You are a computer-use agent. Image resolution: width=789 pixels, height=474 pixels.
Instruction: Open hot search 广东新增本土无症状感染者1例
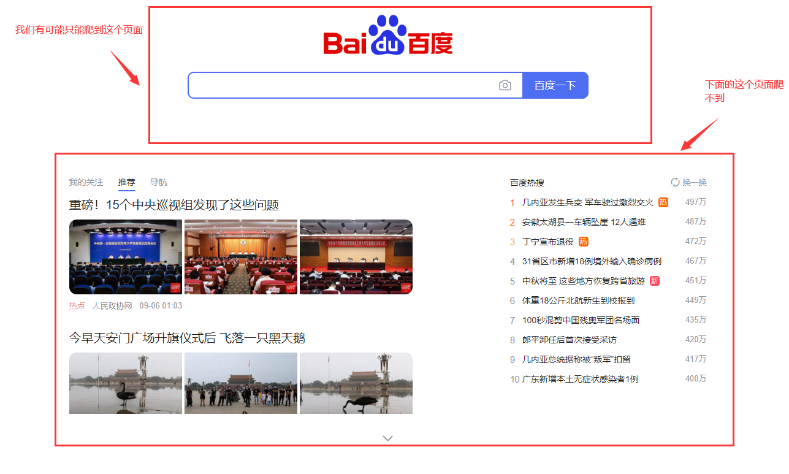pos(581,379)
